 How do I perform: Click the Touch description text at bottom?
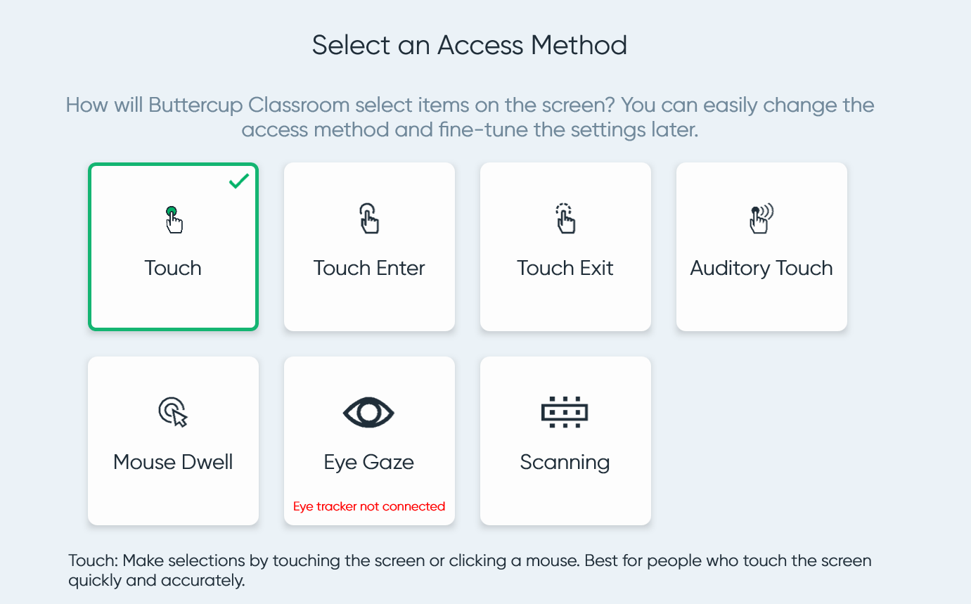469,570
